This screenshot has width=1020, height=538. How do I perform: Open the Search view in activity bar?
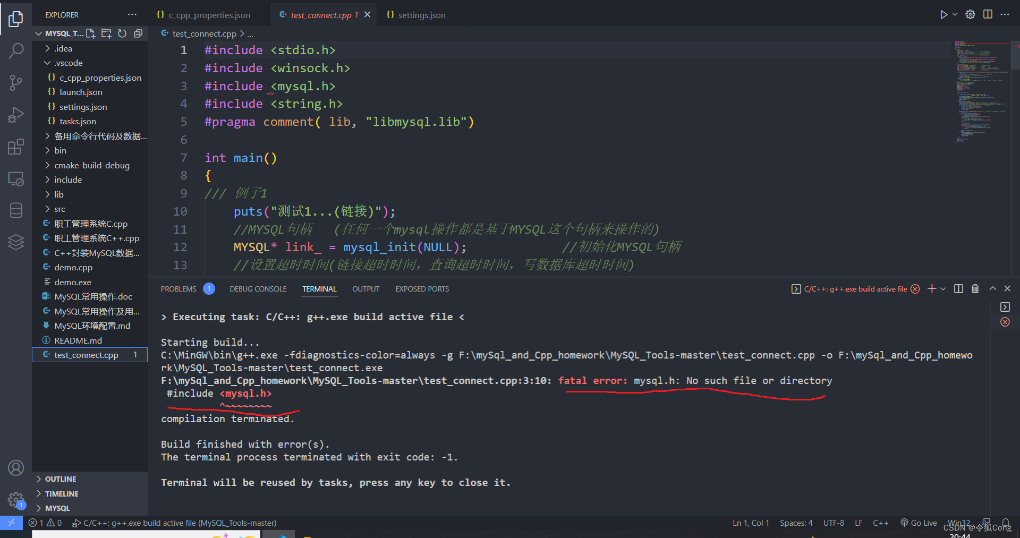(16, 50)
